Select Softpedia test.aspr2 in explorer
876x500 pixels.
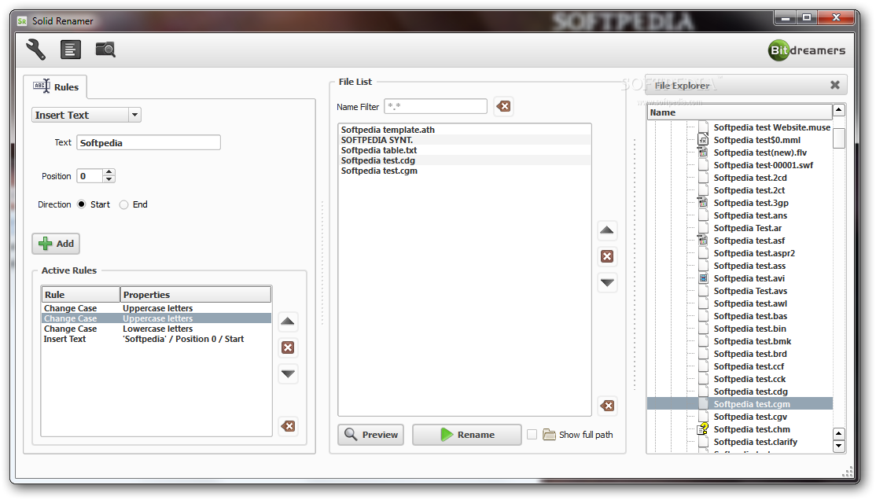pos(753,253)
